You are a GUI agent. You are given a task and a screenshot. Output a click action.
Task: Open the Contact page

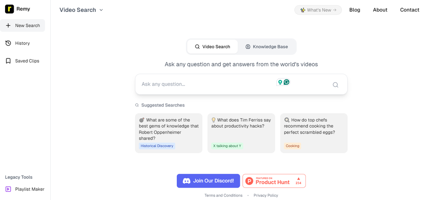[x=409, y=10]
